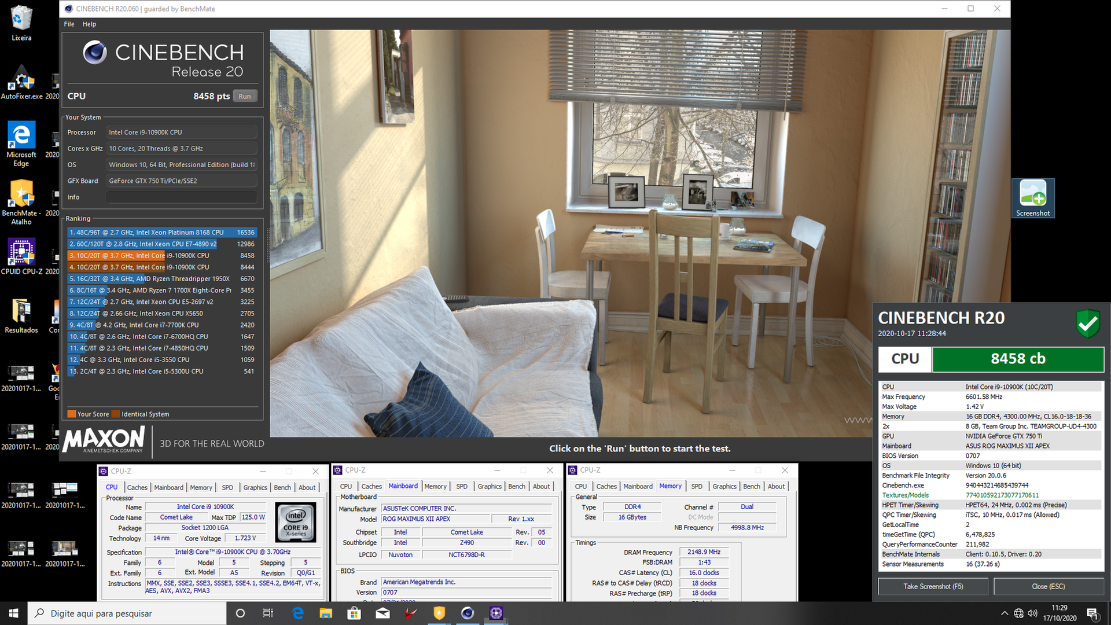Screen dimensions: 1111x625
Task: Select ranking row Ryzen Threadripper 1950X
Action: 162,278
